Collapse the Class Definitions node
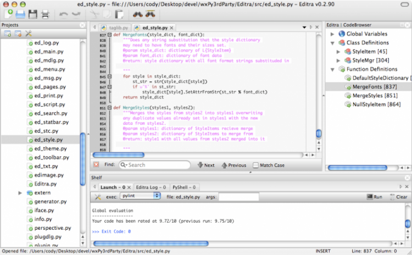The height and width of the screenshot is (255, 412). click(x=332, y=43)
